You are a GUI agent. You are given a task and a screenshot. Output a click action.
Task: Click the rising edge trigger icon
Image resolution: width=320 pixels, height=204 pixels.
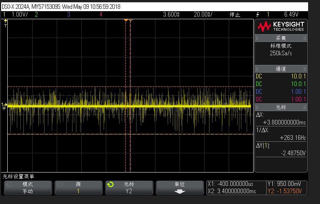click(x=258, y=15)
